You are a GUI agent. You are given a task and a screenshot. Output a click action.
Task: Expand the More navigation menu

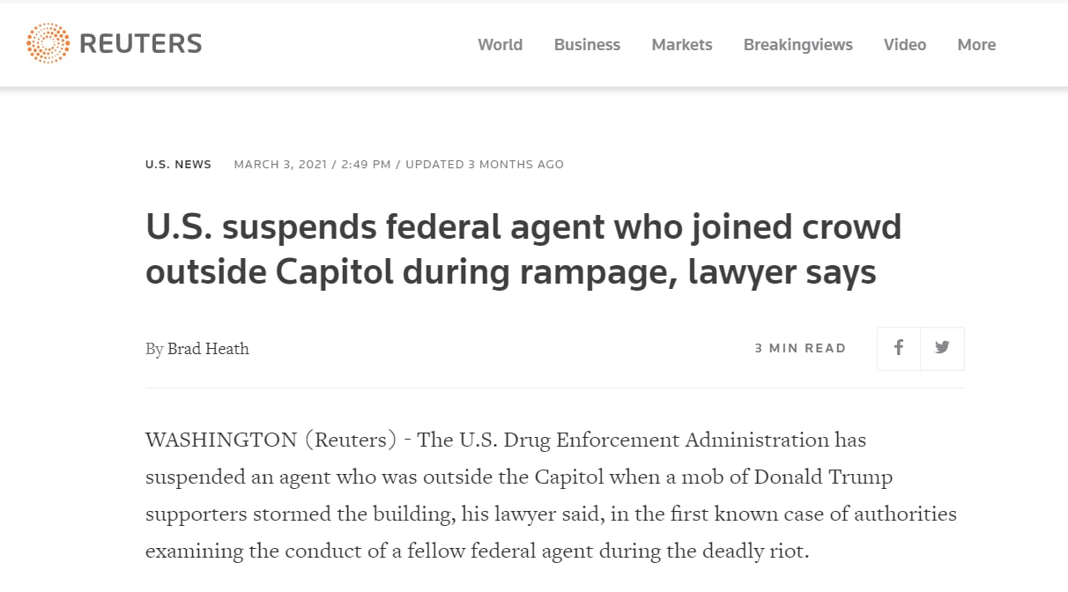[976, 45]
